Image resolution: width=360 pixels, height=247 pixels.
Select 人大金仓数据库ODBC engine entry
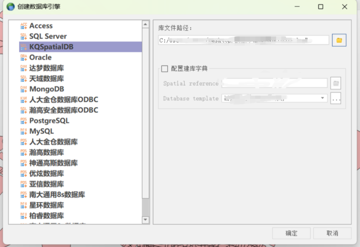click(63, 99)
